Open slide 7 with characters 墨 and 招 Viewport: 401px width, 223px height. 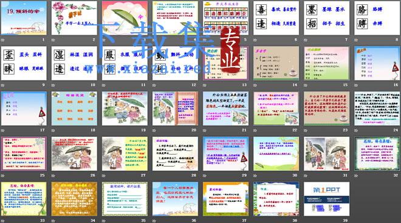coord(327,18)
